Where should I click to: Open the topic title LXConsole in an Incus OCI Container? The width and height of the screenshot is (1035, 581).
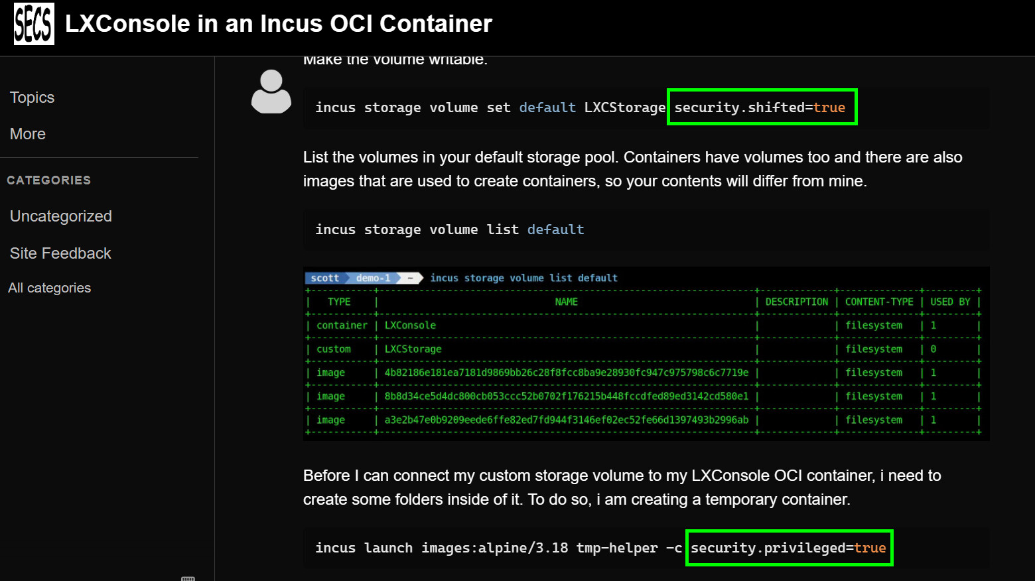click(279, 24)
